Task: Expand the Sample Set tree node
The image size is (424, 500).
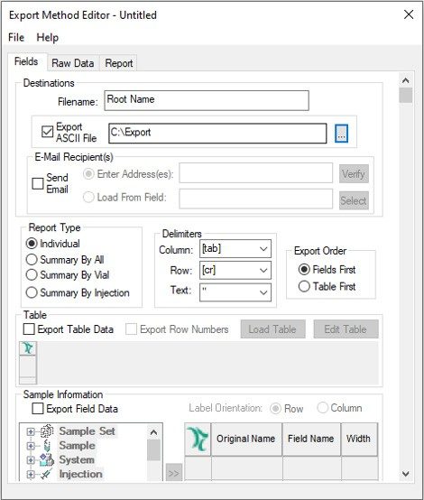Action: coord(31,431)
